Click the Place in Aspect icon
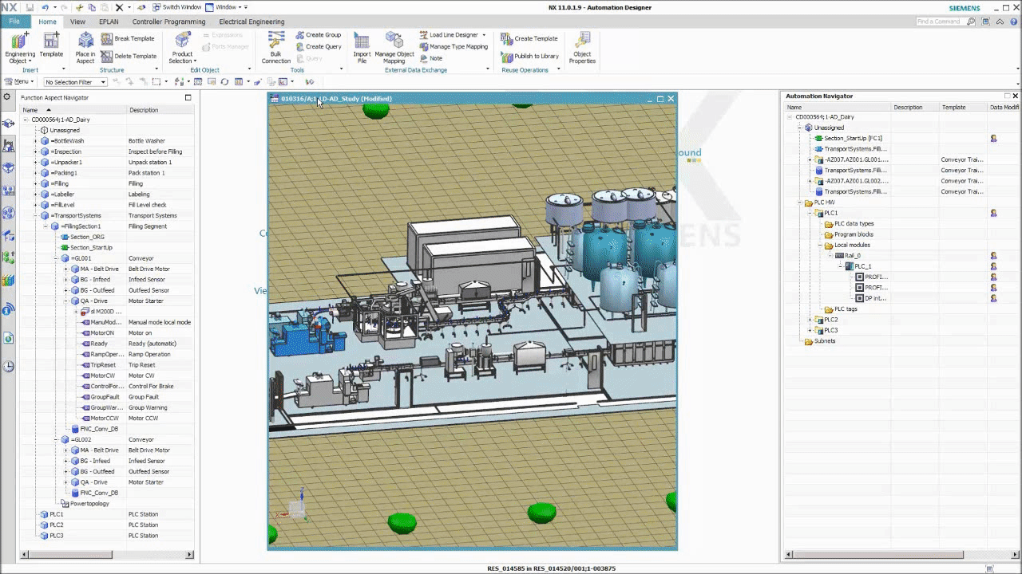1022x574 pixels. [x=85, y=41]
